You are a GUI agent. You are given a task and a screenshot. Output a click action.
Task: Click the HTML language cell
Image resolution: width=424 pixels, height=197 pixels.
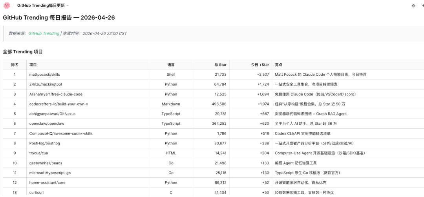(x=171, y=153)
